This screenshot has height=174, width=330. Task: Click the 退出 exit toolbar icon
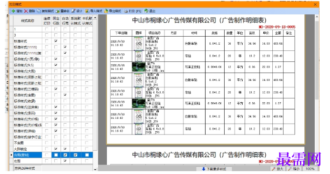pyautogui.click(x=146, y=11)
